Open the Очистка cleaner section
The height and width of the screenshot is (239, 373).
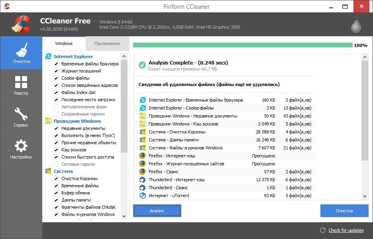[21, 53]
